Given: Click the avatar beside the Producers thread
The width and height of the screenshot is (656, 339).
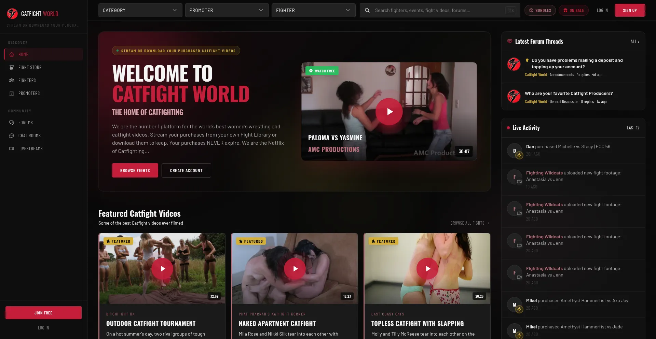Looking at the screenshot, I should 514,96.
